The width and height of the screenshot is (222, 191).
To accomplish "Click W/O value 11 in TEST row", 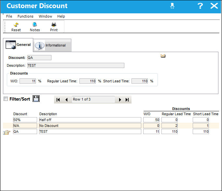I will 151,131.
